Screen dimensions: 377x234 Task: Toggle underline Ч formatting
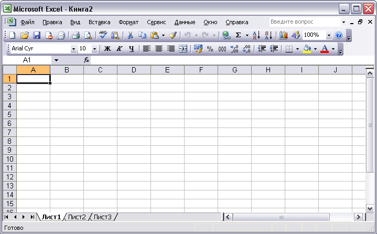click(131, 49)
